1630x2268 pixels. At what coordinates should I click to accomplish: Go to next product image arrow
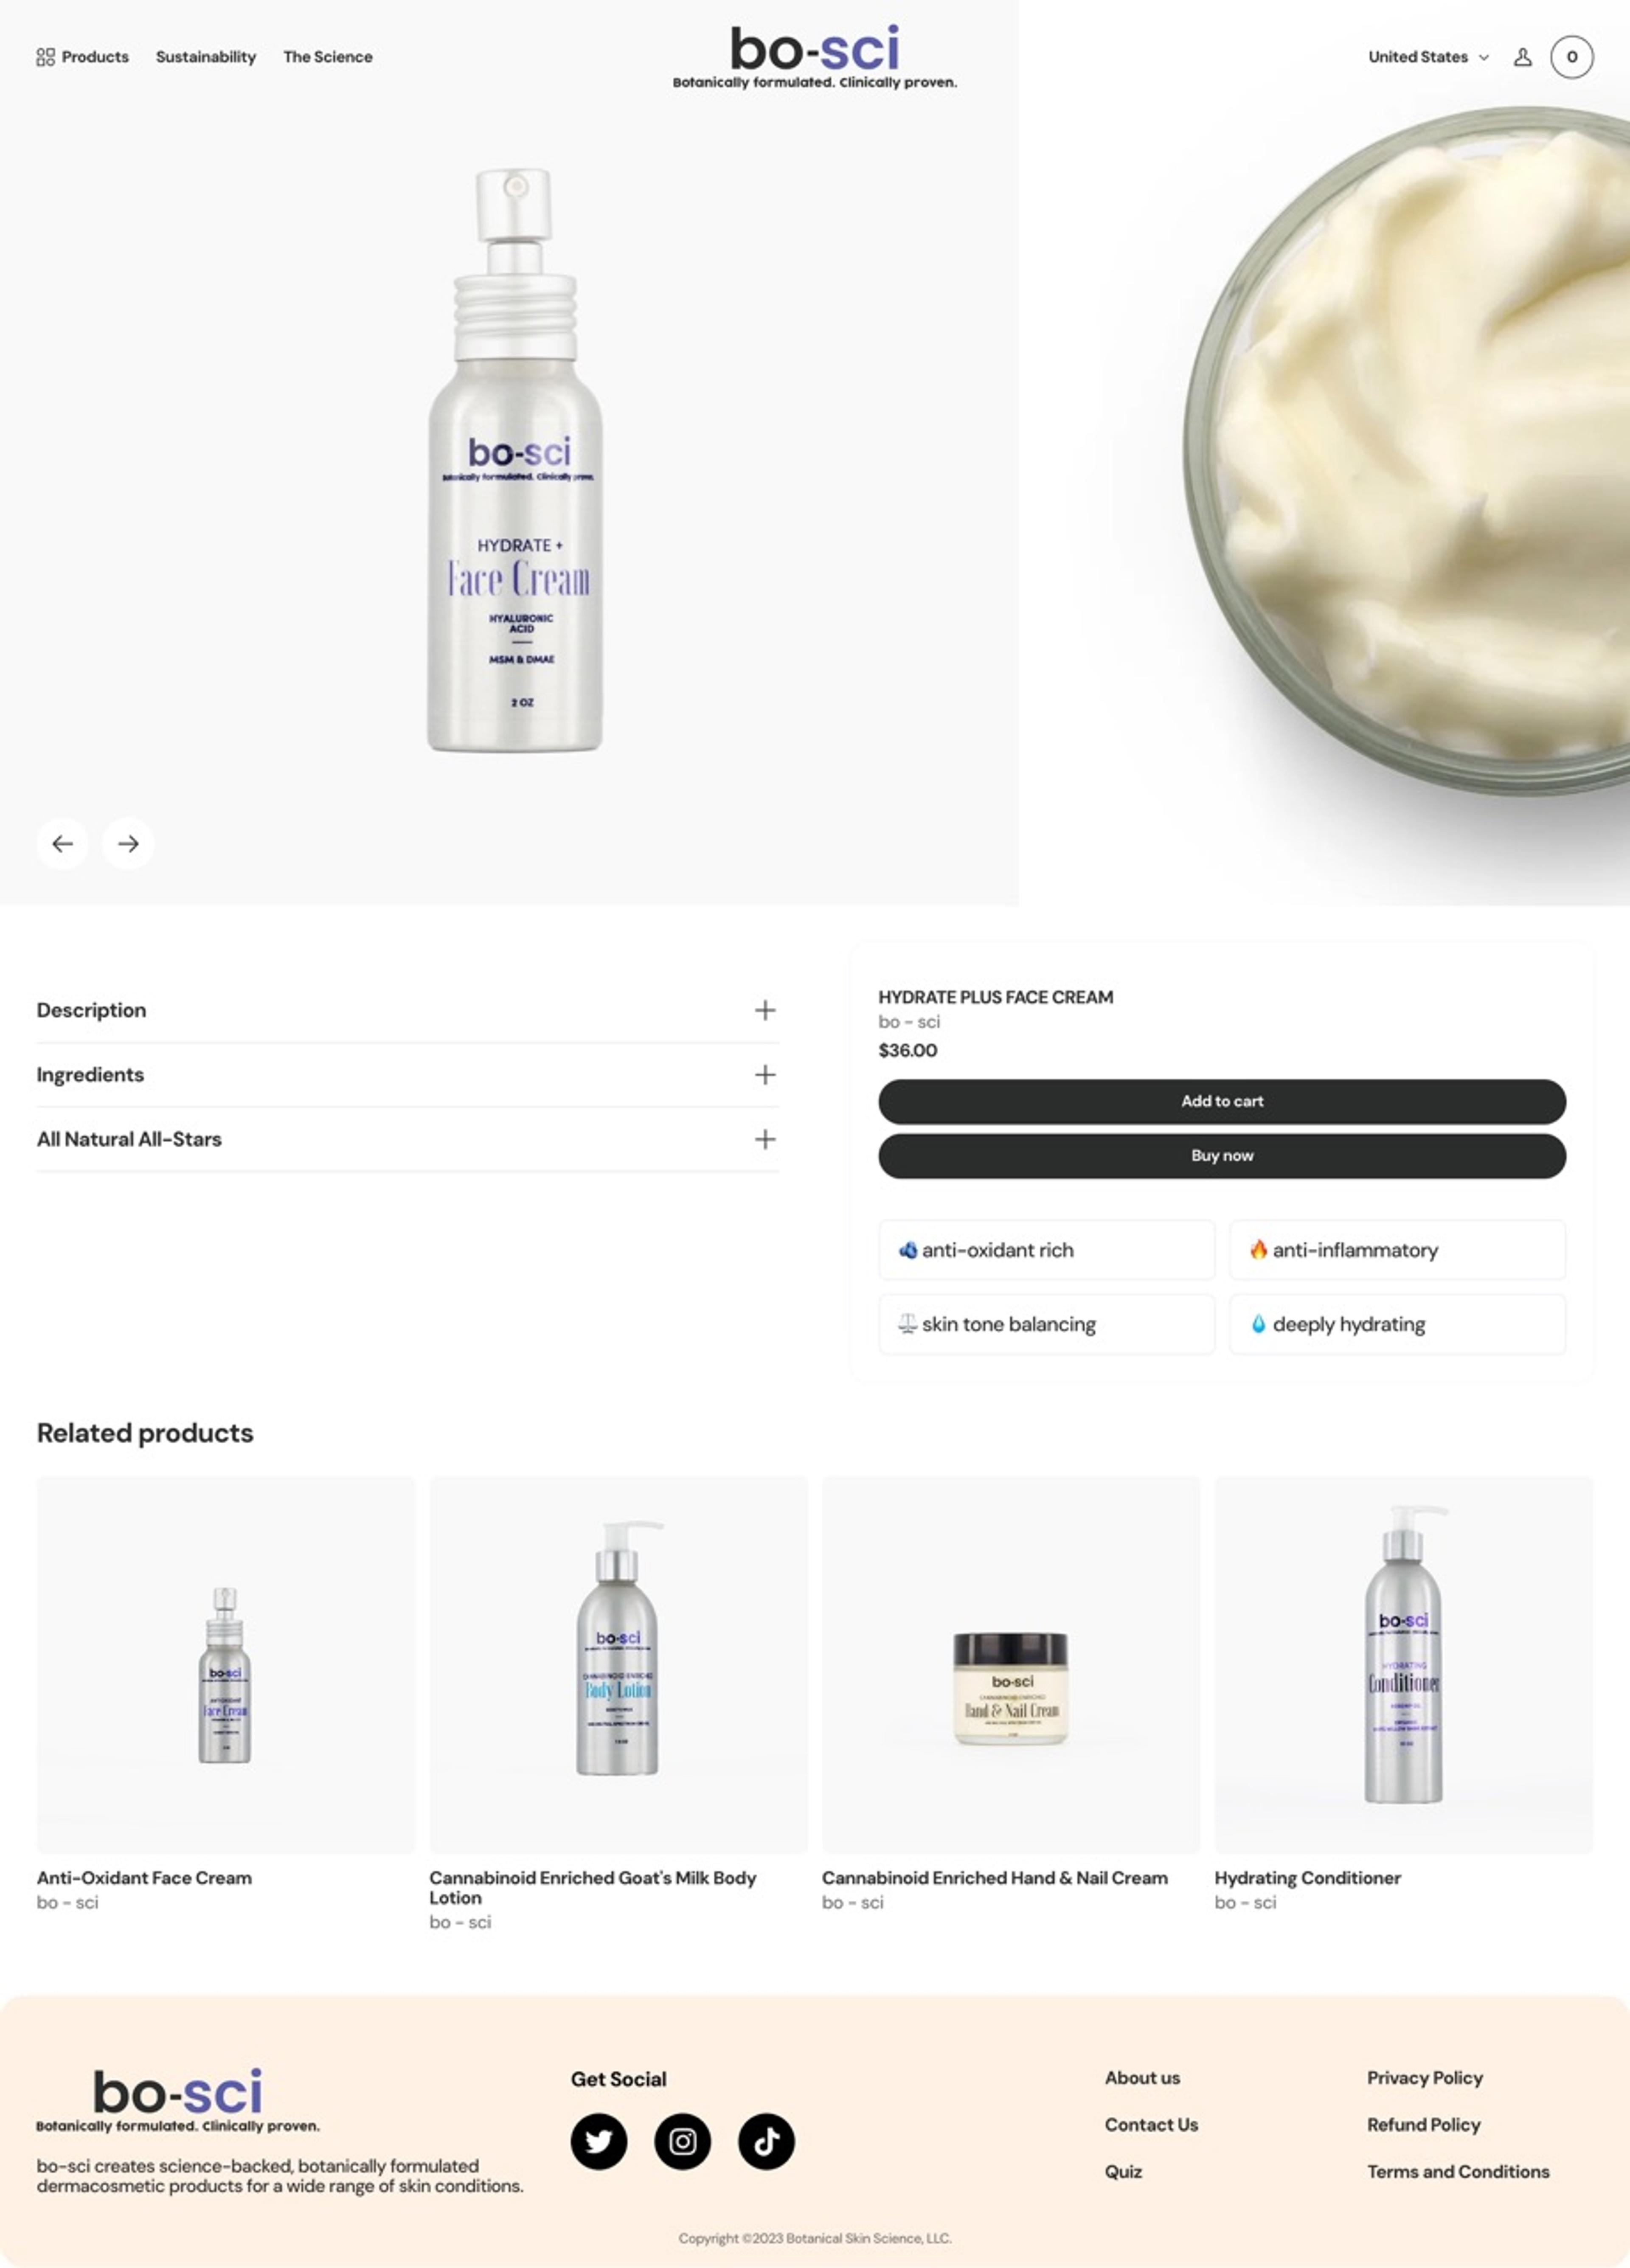pyautogui.click(x=128, y=843)
